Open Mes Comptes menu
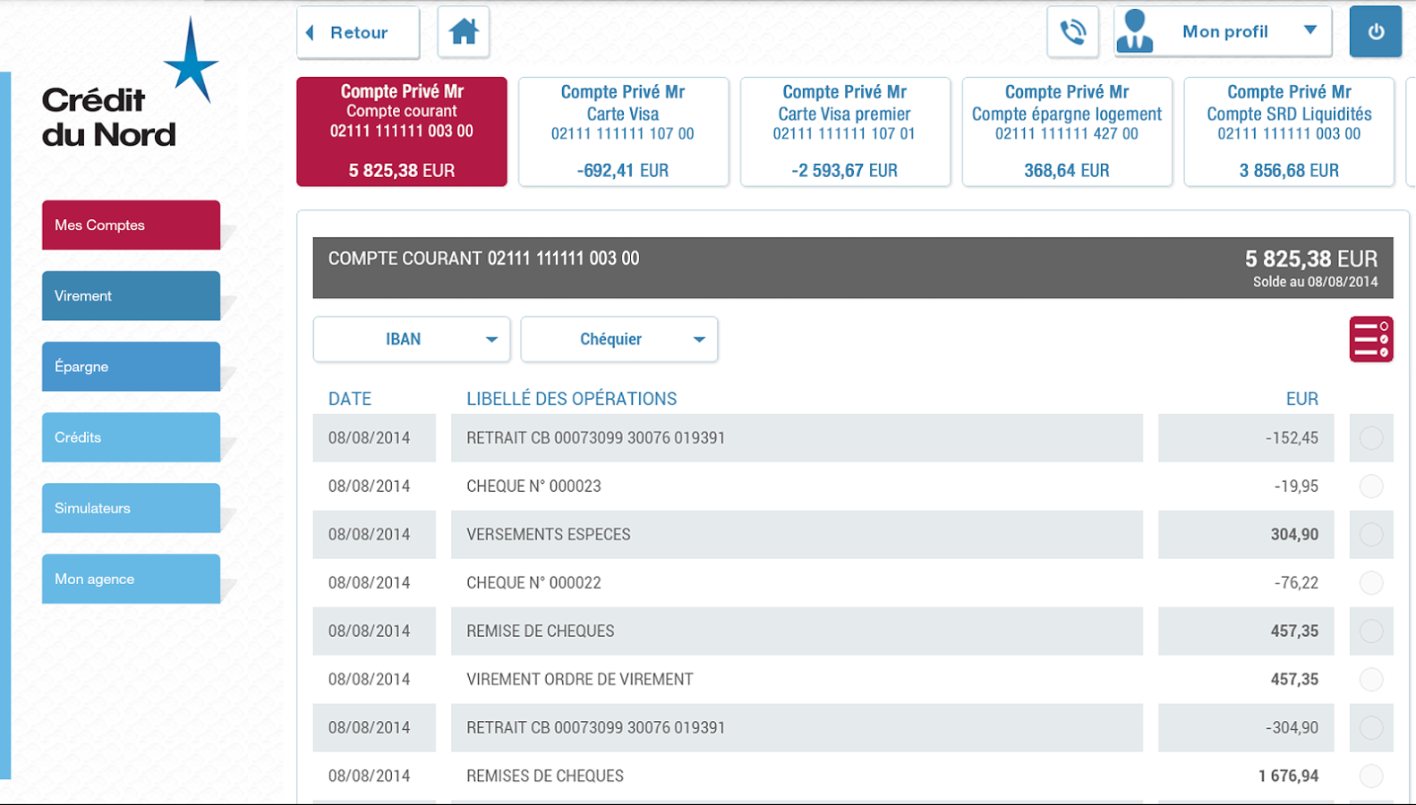The width and height of the screenshot is (1416, 805). click(131, 225)
